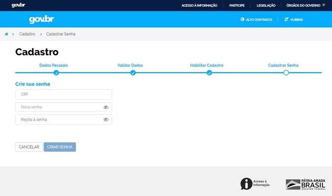Image resolution: width=332 pixels, height=196 pixels.
Task: Select the Cadastrar Senha step circle
Action: click(x=286, y=73)
